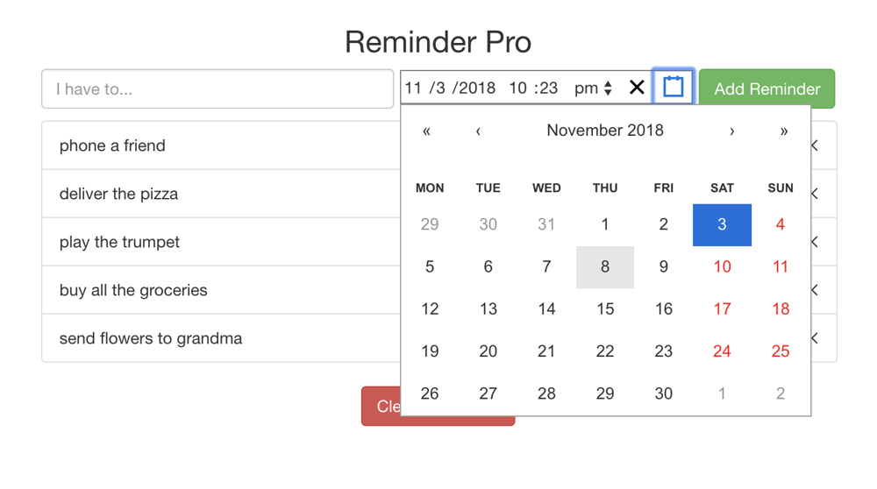
Task: Go to previous year with double-left arrow
Action: tap(426, 131)
